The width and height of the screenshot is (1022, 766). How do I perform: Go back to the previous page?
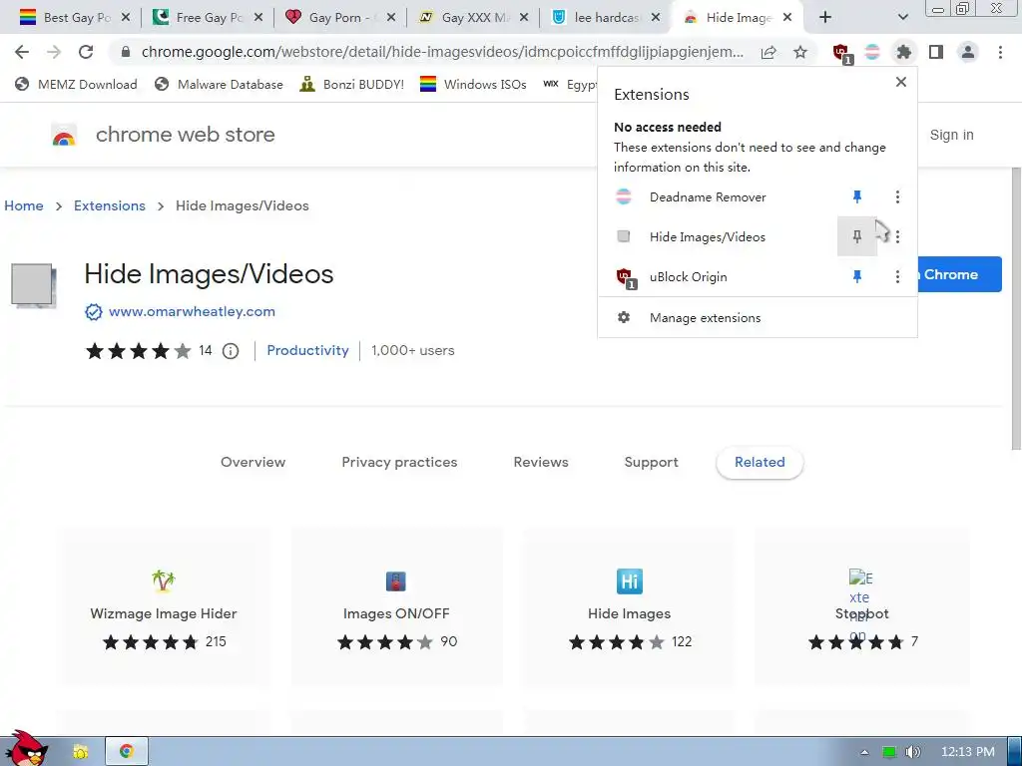click(22, 52)
